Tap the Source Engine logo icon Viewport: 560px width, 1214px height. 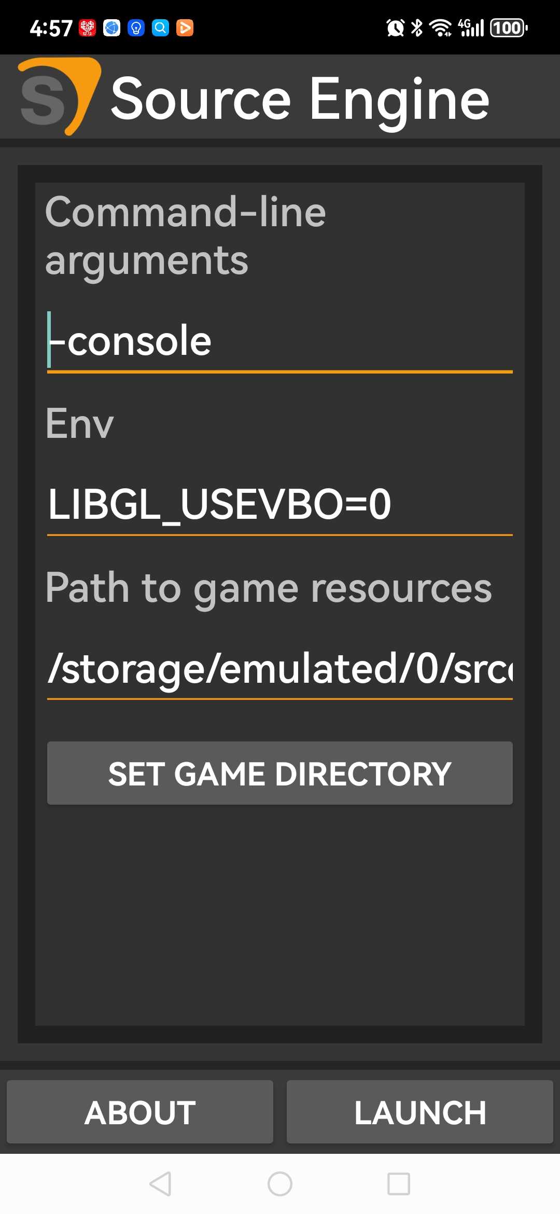(59, 96)
